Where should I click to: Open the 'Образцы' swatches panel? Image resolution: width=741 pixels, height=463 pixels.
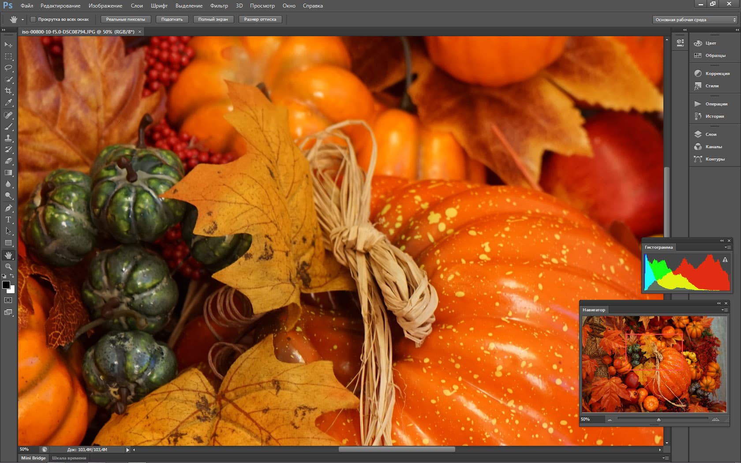(x=715, y=56)
